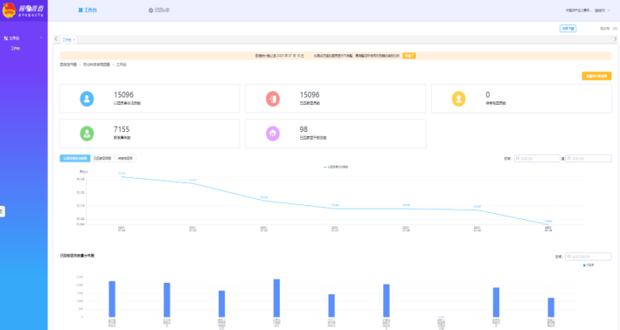Click the compass icon in top navigation

[x=150, y=10]
